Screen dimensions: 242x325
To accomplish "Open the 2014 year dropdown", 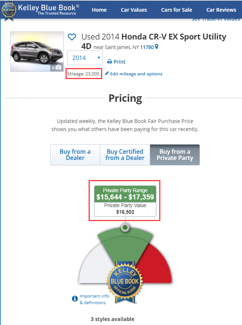I will [85, 58].
